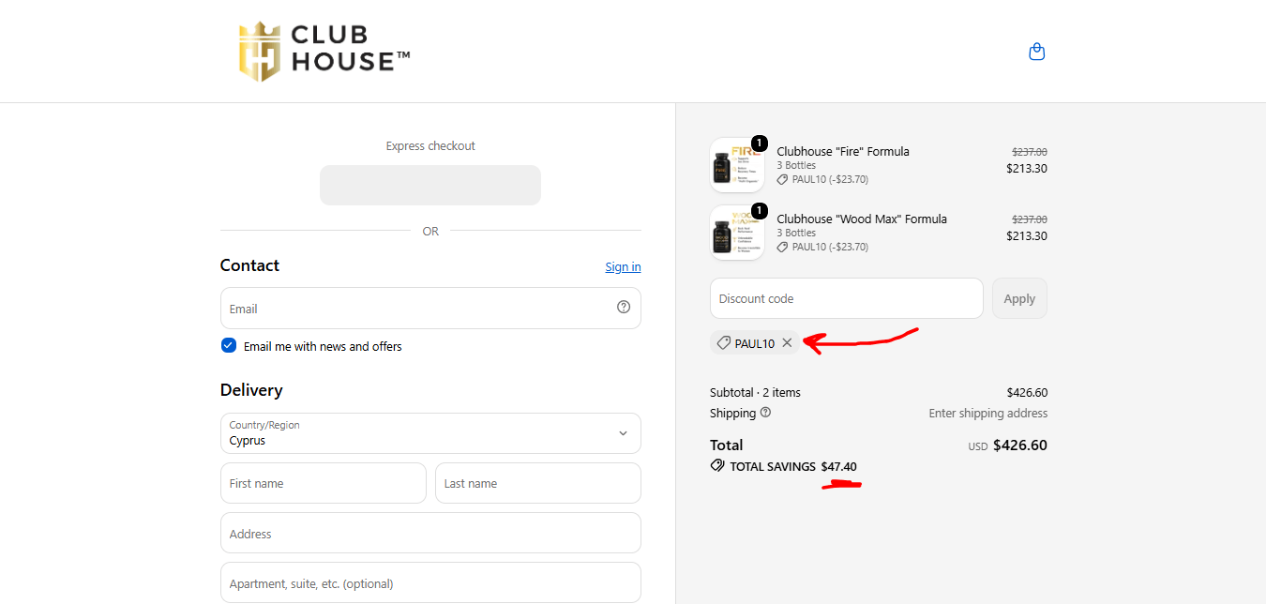Click the tag icon in PAUL10 chip
Screen dimensions: 1266x604
pyautogui.click(x=723, y=343)
